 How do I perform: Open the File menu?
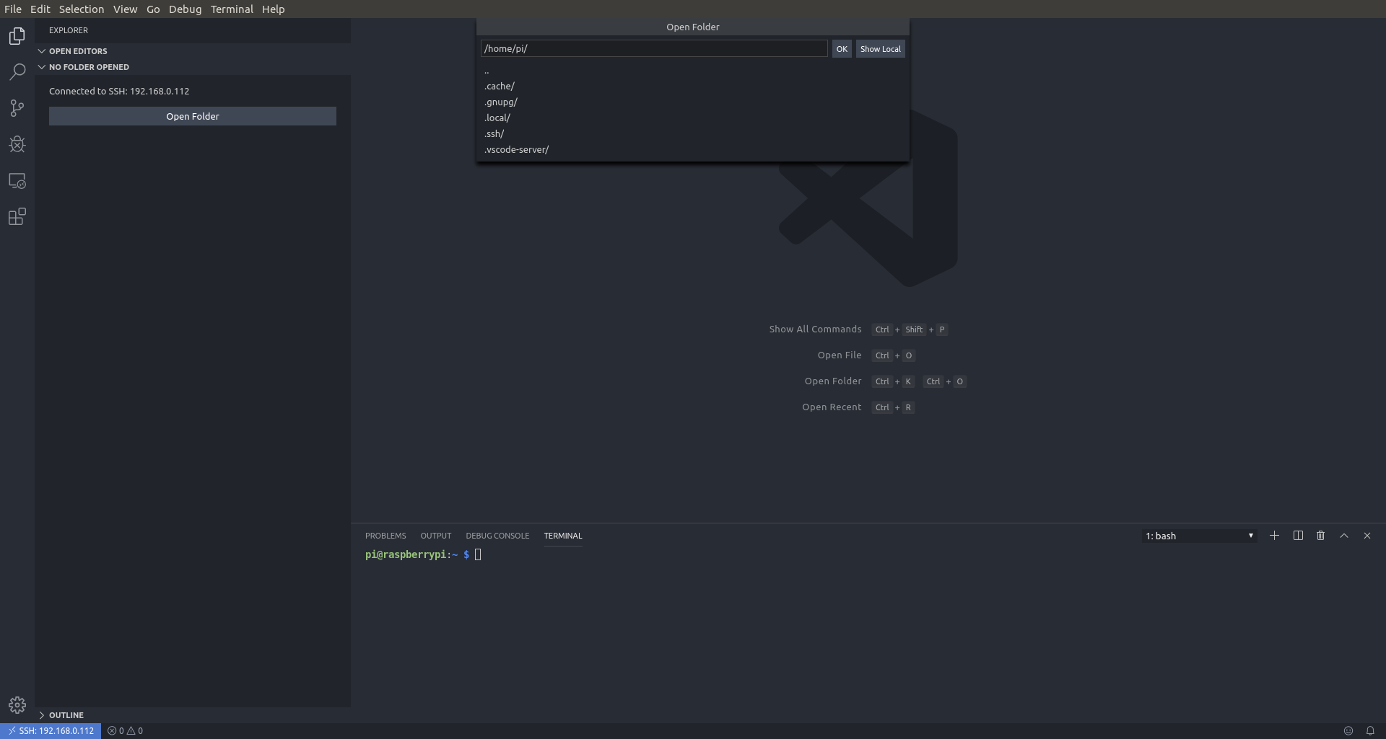pyautogui.click(x=13, y=9)
